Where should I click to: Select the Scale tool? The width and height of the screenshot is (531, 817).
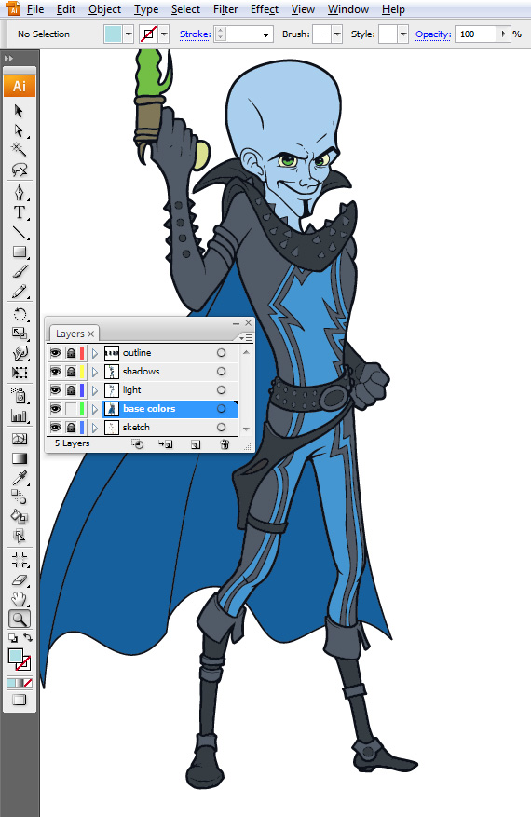pyautogui.click(x=20, y=334)
